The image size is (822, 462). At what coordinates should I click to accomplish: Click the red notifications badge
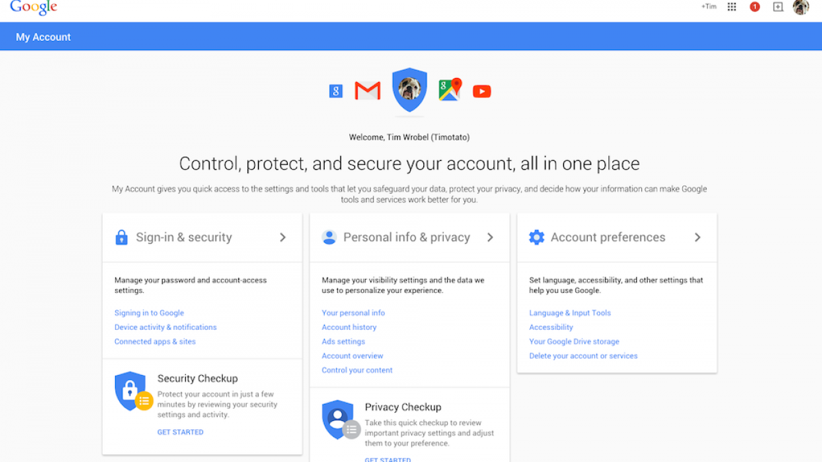[755, 7]
